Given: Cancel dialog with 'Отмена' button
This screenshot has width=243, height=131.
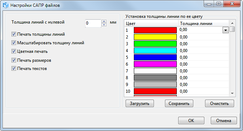Looking at the screenshot, I should pos(224,121).
